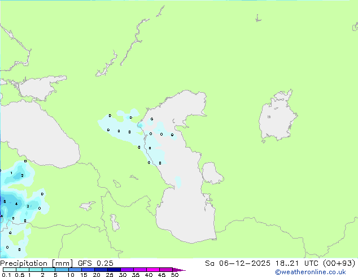
Task: Click the legend scale label "35"
Action: pos(136,275)
